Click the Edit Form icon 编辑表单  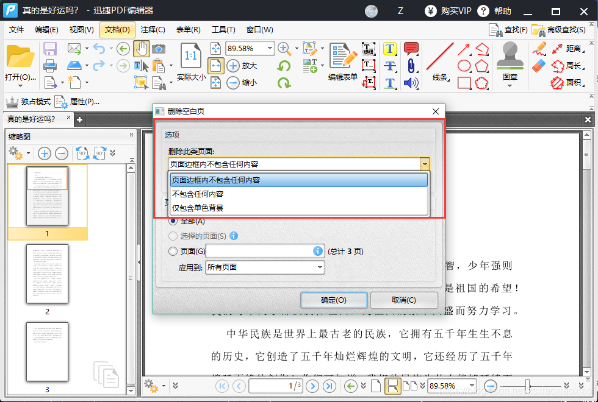pyautogui.click(x=343, y=62)
